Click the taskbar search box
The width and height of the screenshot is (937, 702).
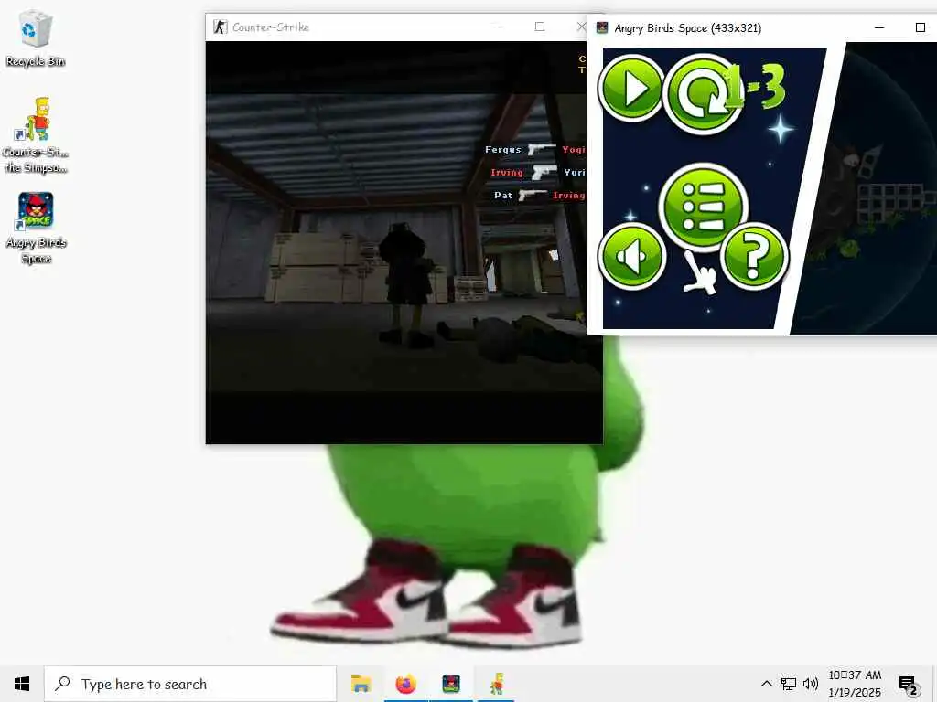coord(190,684)
